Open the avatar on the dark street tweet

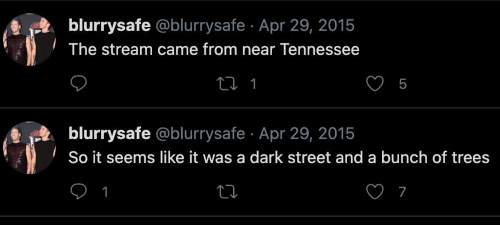coord(30,147)
